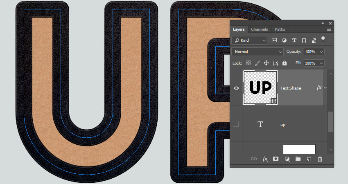Select the up type layer T icon
348x184 pixels.
(x=260, y=124)
